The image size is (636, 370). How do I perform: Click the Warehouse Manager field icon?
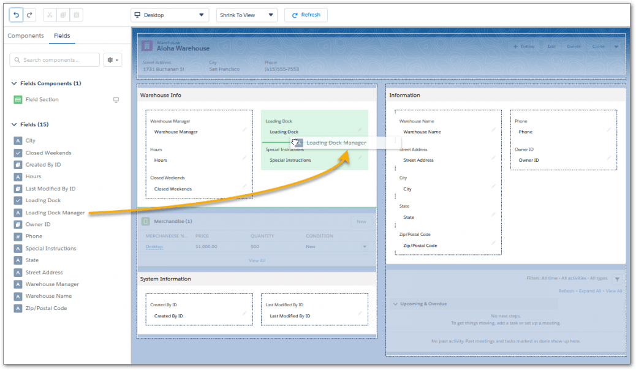click(18, 284)
